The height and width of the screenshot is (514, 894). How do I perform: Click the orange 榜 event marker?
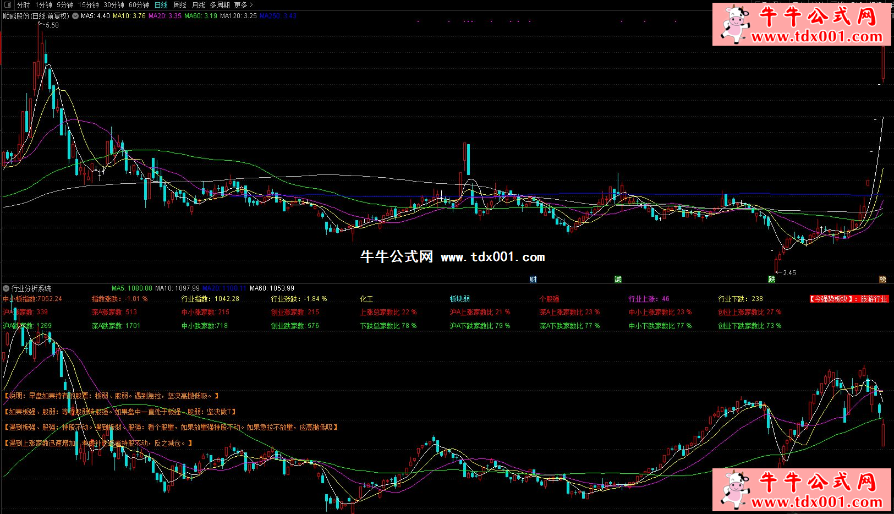coord(882,280)
